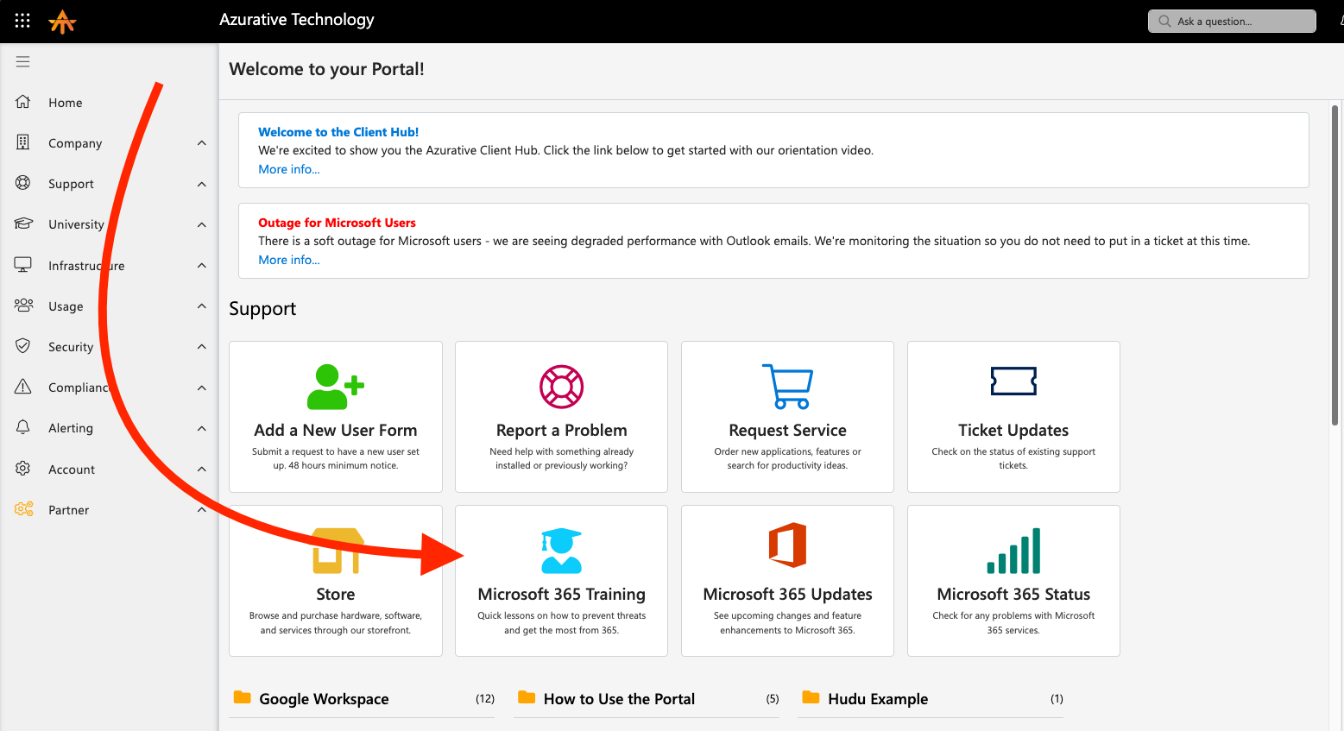The width and height of the screenshot is (1344, 731).
Task: Open Request Service title
Action: coord(787,430)
